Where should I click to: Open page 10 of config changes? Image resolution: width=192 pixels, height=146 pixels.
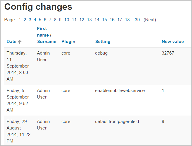point(67,20)
